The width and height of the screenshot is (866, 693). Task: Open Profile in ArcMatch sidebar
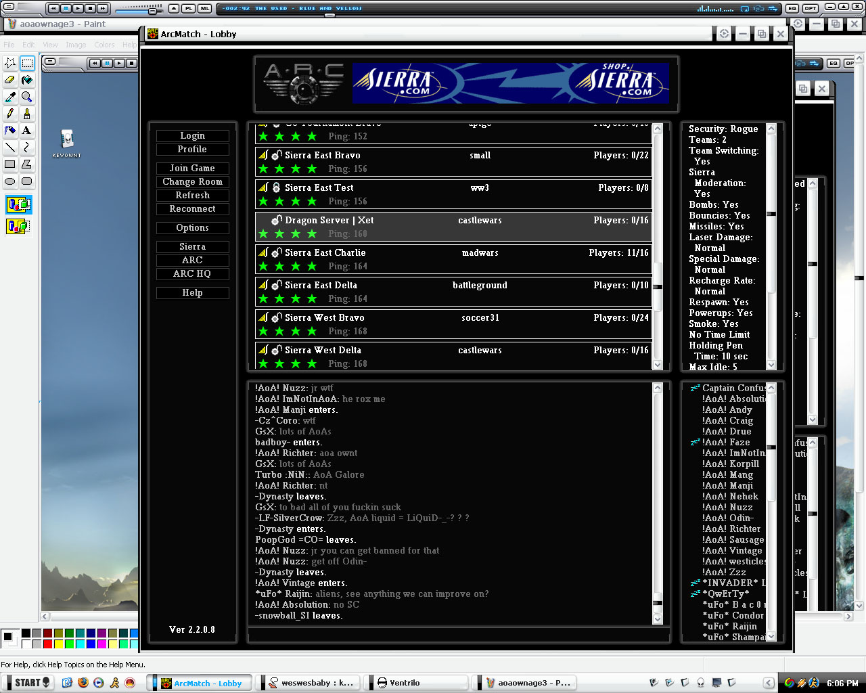coord(193,150)
